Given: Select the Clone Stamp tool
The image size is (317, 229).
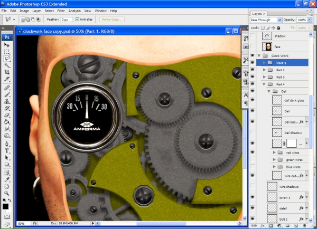Looking at the screenshot, I should [7, 101].
